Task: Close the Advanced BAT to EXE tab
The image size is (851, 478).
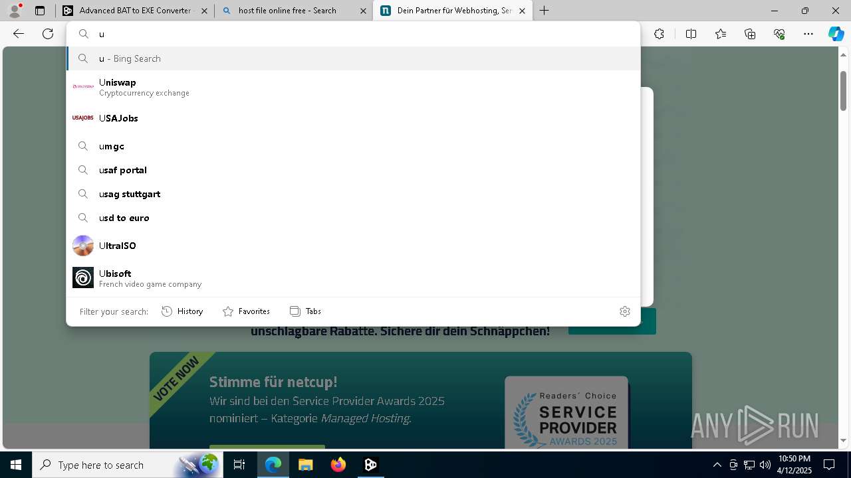Action: tap(204, 11)
